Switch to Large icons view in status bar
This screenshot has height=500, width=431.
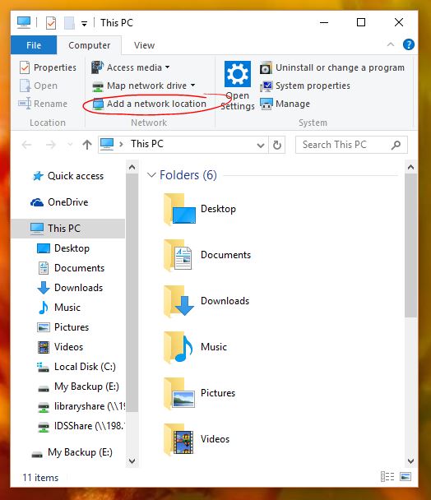pos(406,477)
